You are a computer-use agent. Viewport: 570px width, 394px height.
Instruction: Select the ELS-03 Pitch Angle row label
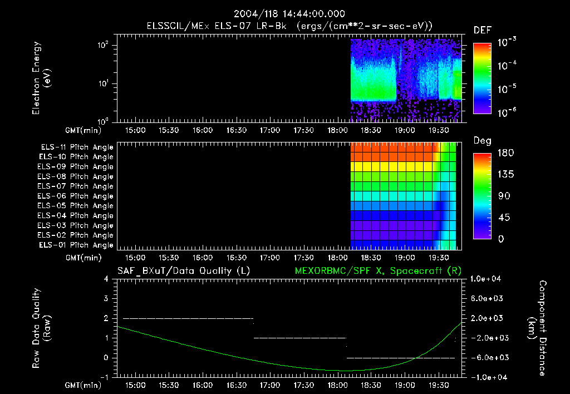click(x=76, y=226)
